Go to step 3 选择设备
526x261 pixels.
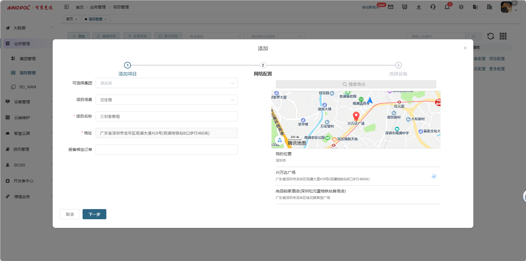coord(398,65)
